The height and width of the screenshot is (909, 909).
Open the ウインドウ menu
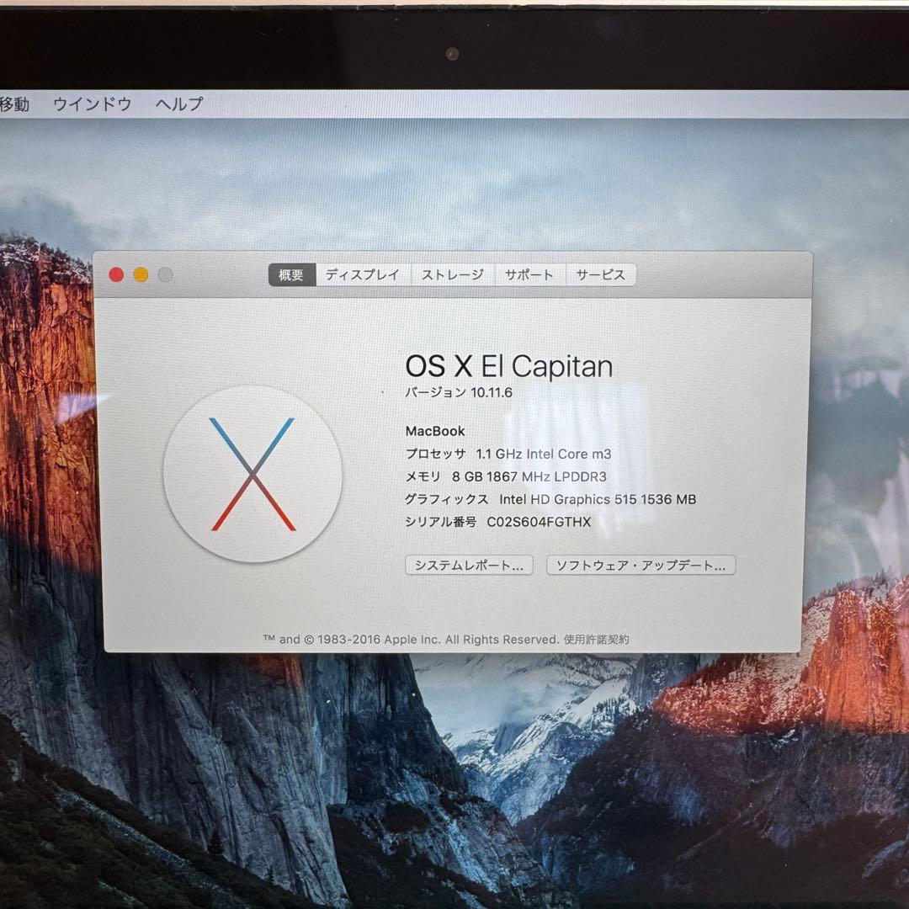[x=93, y=104]
